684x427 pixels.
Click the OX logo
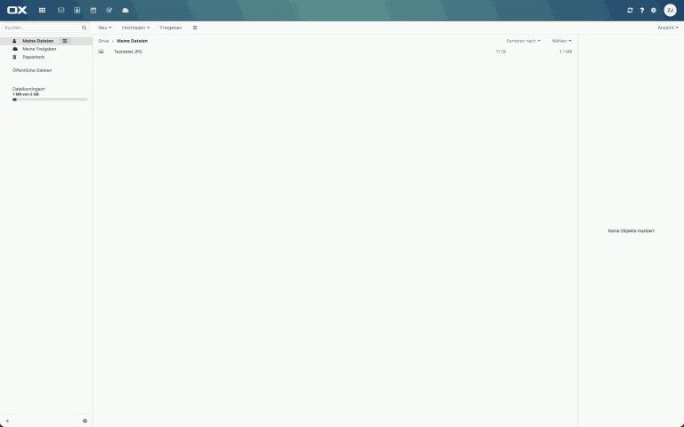point(17,10)
